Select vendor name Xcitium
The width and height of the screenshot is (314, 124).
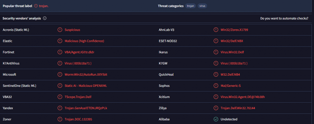pos(164,97)
